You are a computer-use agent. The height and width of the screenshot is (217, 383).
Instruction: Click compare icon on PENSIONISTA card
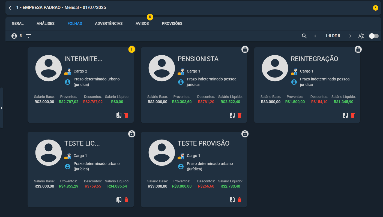coord(232,115)
